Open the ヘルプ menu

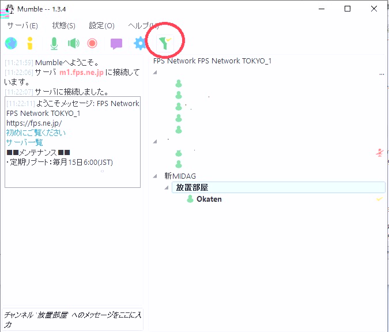pos(143,25)
